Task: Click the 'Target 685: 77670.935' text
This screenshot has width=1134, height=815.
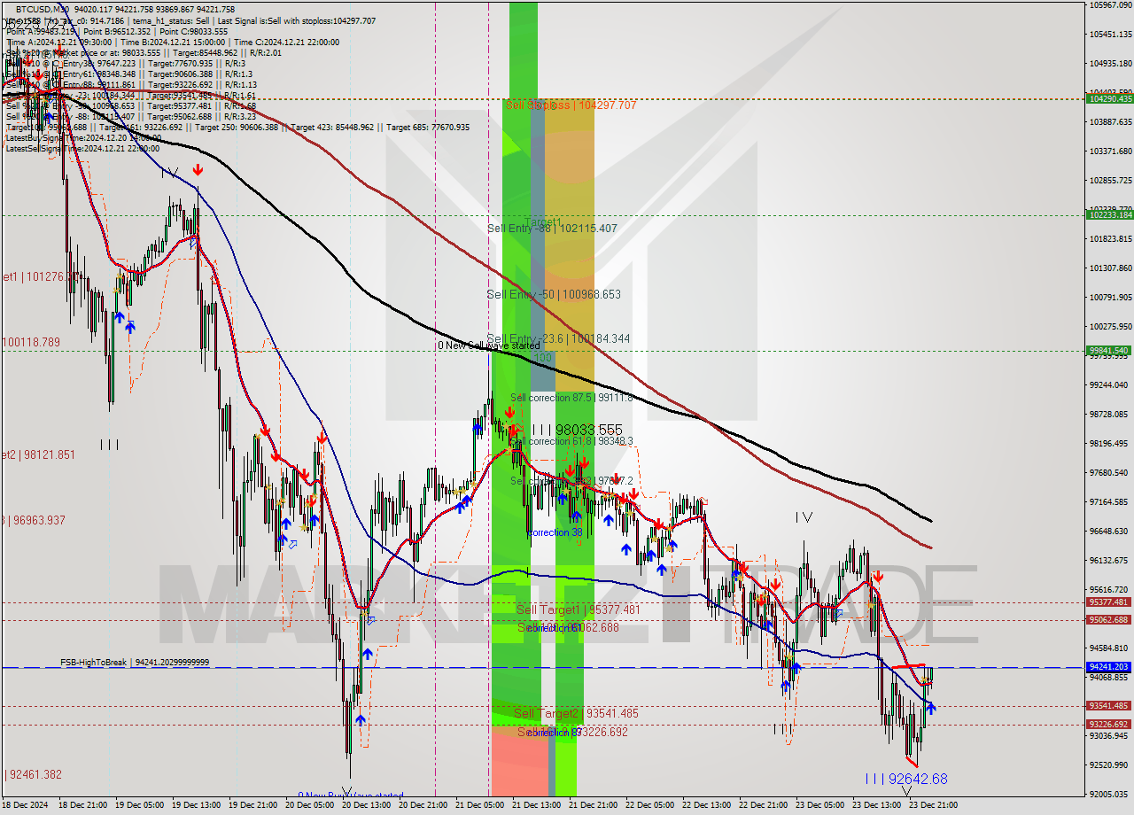Action: [x=428, y=128]
